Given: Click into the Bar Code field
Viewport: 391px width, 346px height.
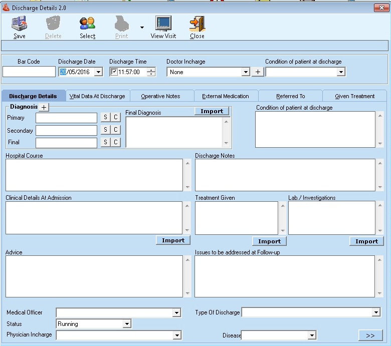Looking at the screenshot, I should 29,72.
